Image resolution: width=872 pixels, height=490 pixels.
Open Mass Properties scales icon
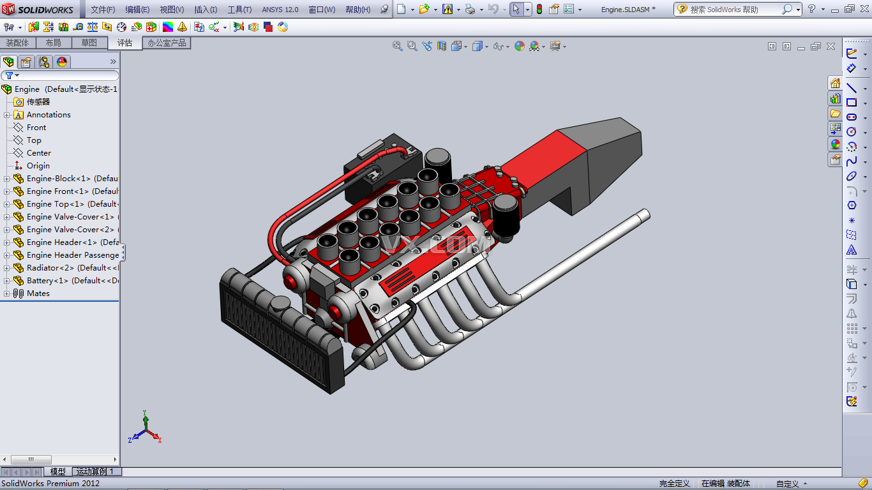click(93, 27)
